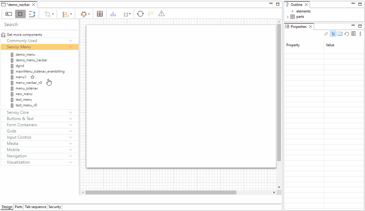
Task: Select demo_menu_navbar in the palette
Action: [x=31, y=60]
